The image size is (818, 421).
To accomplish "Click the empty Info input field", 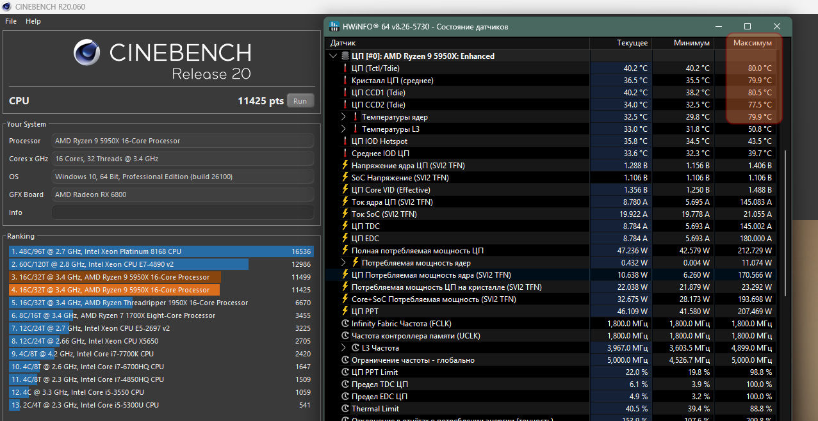I will [x=183, y=212].
